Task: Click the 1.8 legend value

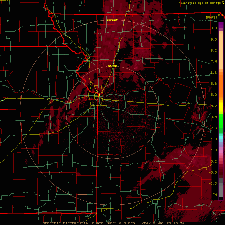Action: point(214,139)
